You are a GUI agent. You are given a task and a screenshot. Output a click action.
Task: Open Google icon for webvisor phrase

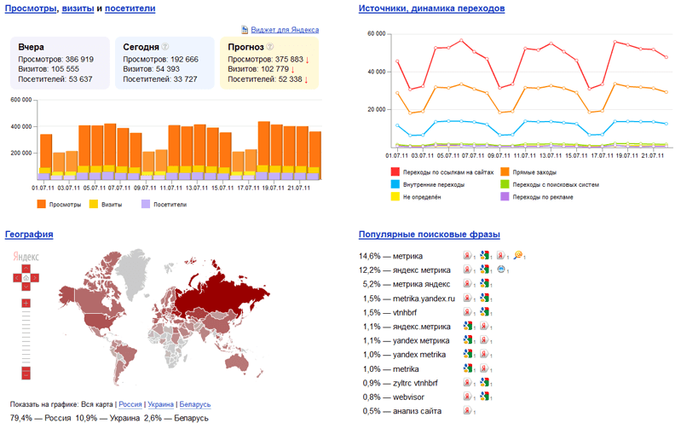click(485, 397)
